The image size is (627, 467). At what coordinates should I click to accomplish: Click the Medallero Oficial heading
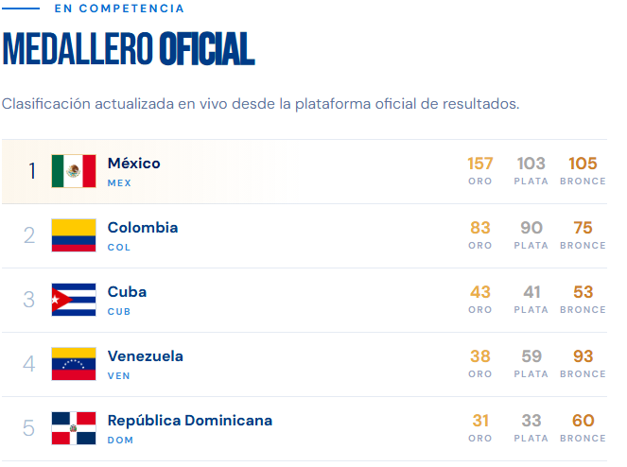pos(129,49)
